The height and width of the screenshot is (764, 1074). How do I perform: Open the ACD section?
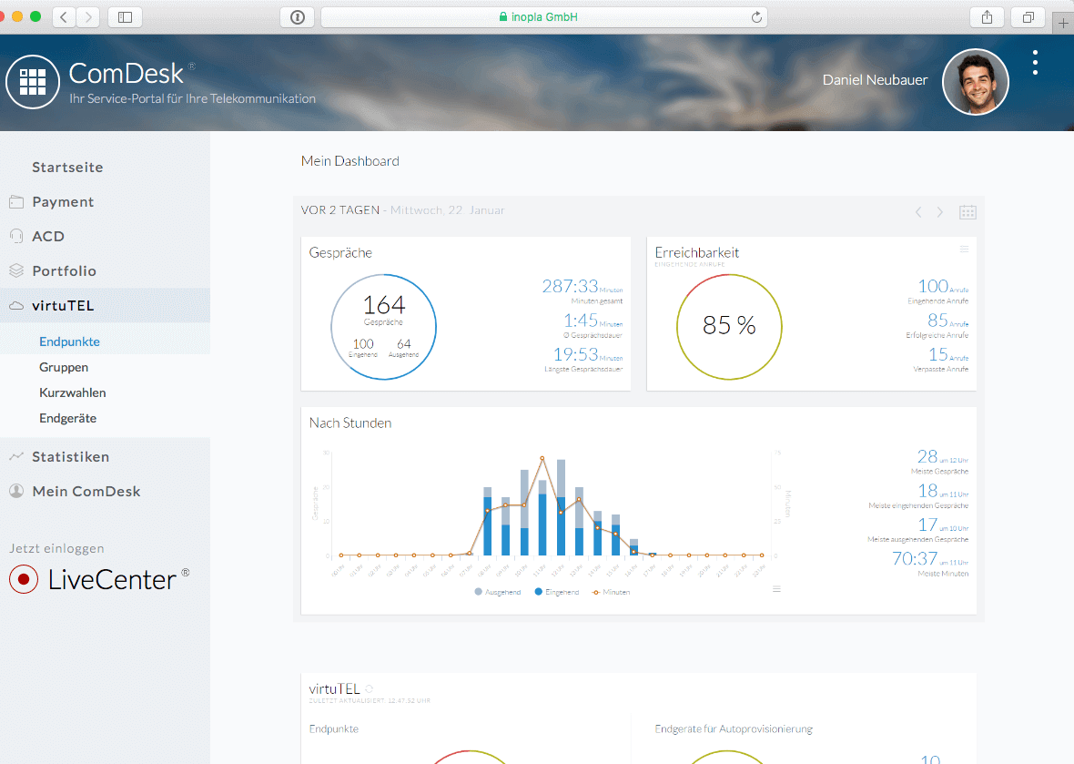tap(48, 237)
